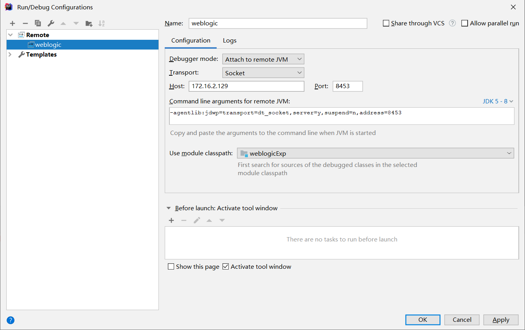This screenshot has height=330, width=525.
Task: Enable Allow parallel run checkbox
Action: [464, 23]
